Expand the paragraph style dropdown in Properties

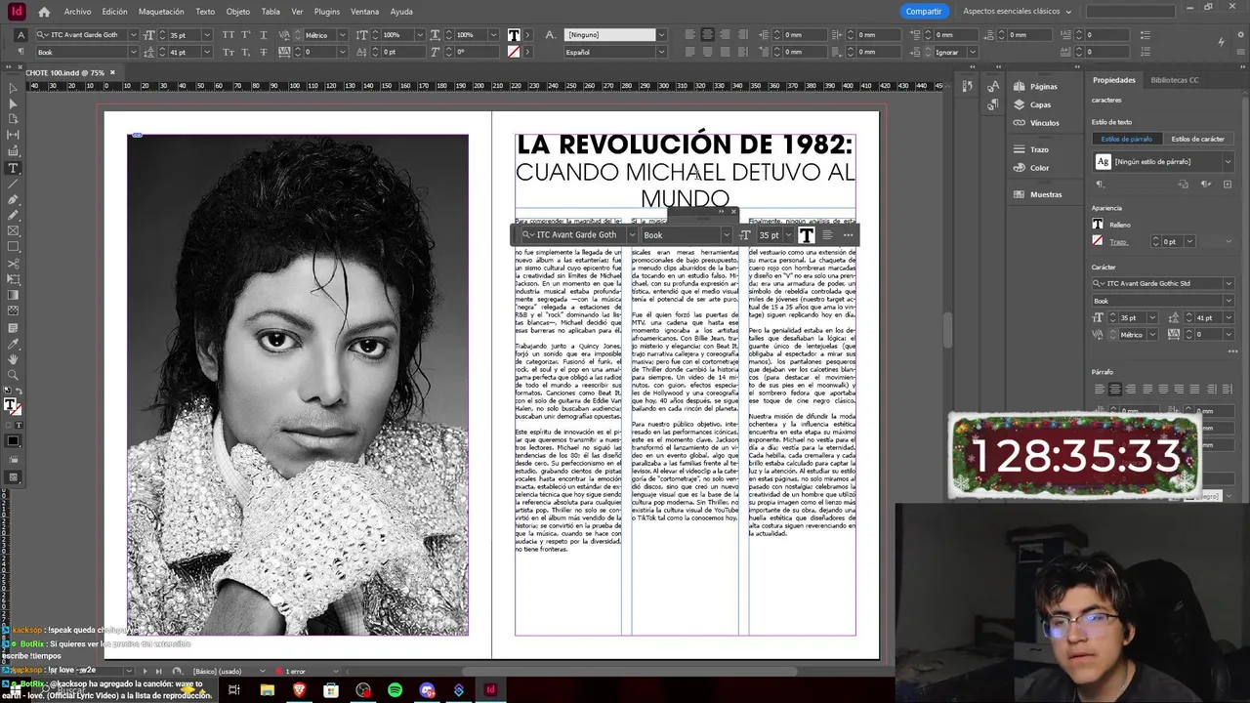click(1228, 161)
